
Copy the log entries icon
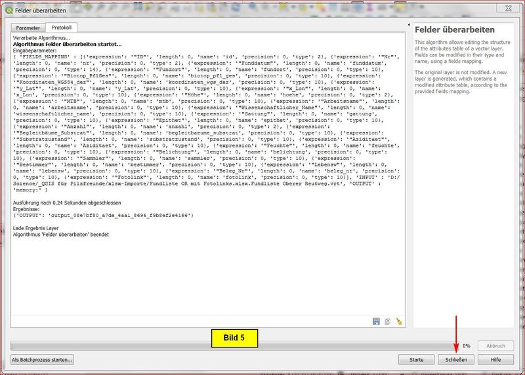[387, 321]
